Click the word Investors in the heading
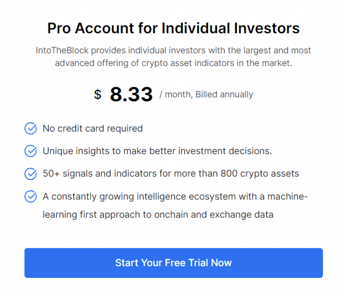Screen dimensions: 344x296 pos(266,28)
